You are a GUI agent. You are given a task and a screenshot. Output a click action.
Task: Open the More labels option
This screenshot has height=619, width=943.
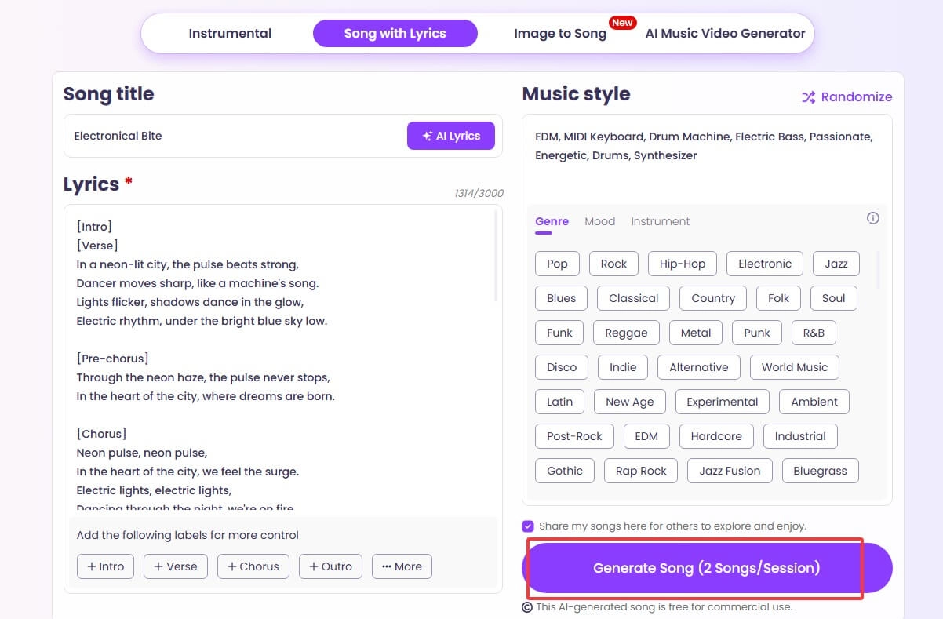coord(402,566)
